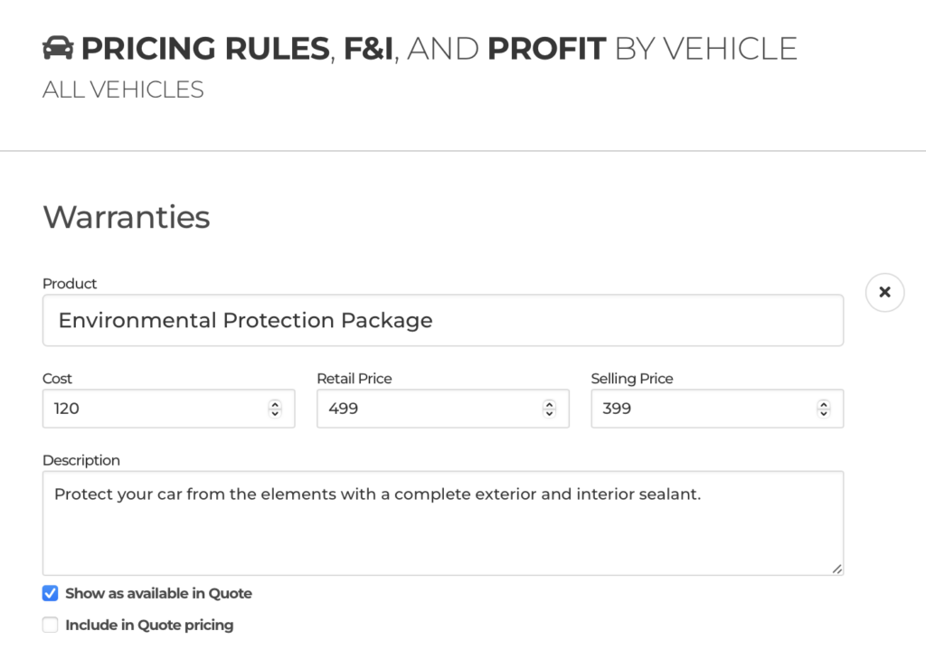Increment Retail Price using the up arrow

point(549,404)
